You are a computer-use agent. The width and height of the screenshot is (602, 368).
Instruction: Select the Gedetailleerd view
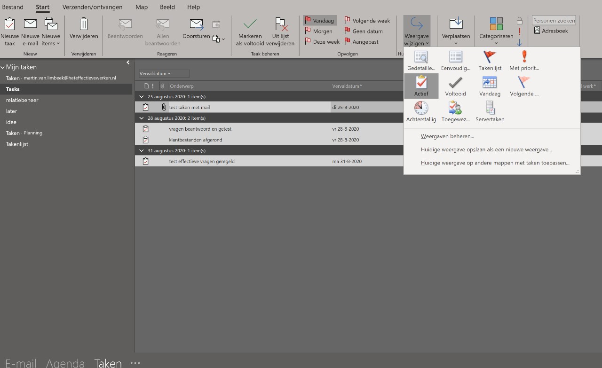point(421,61)
